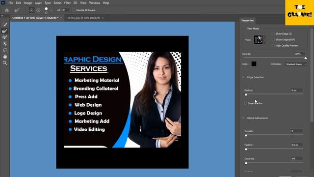The height and width of the screenshot is (177, 314).
Task: Click the Opacity slider handle
Action: point(306,58)
